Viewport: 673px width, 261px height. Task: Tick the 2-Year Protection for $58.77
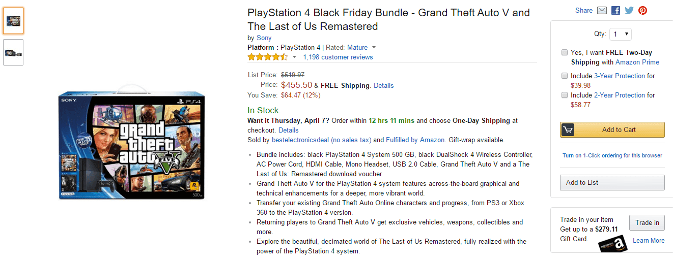click(565, 95)
